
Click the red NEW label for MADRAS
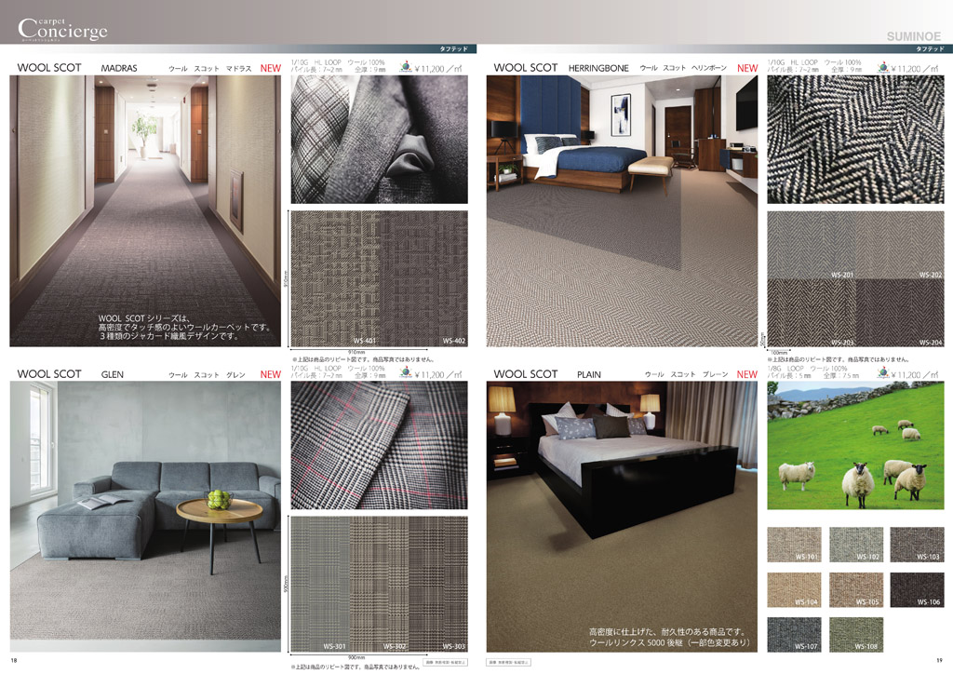coord(271,68)
